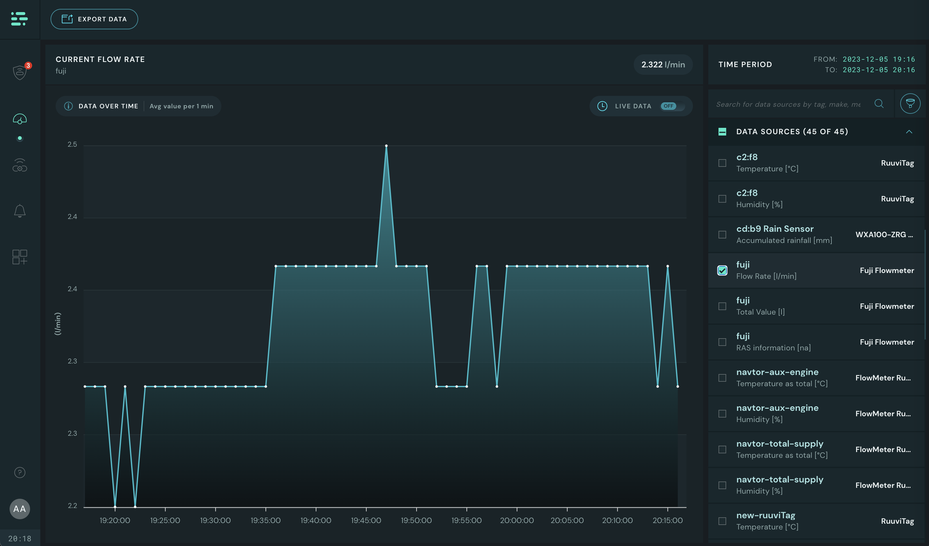Click the info icon beside Data Over Time
Screen dimensions: 929x546
pos(68,106)
